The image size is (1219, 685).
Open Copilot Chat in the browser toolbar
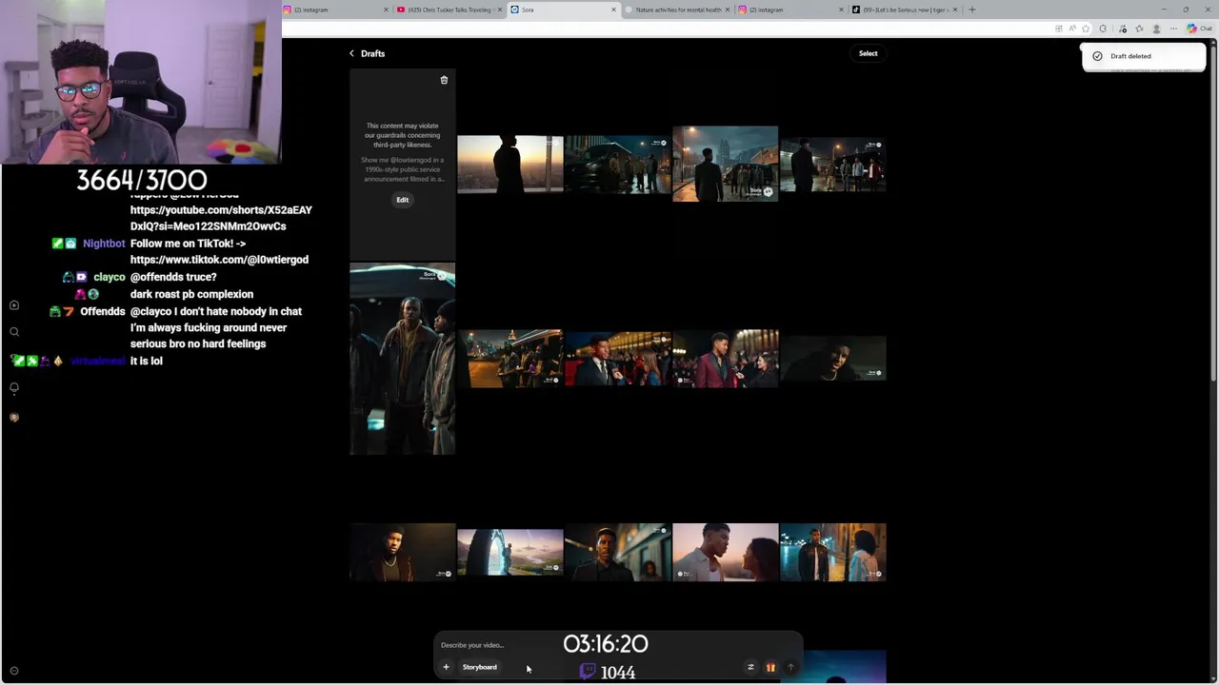tap(1199, 29)
